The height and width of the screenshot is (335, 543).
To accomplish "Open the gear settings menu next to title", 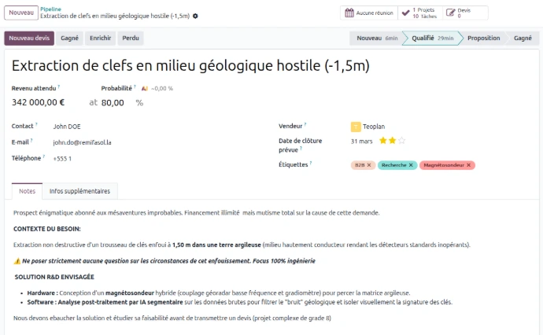I will click(196, 16).
